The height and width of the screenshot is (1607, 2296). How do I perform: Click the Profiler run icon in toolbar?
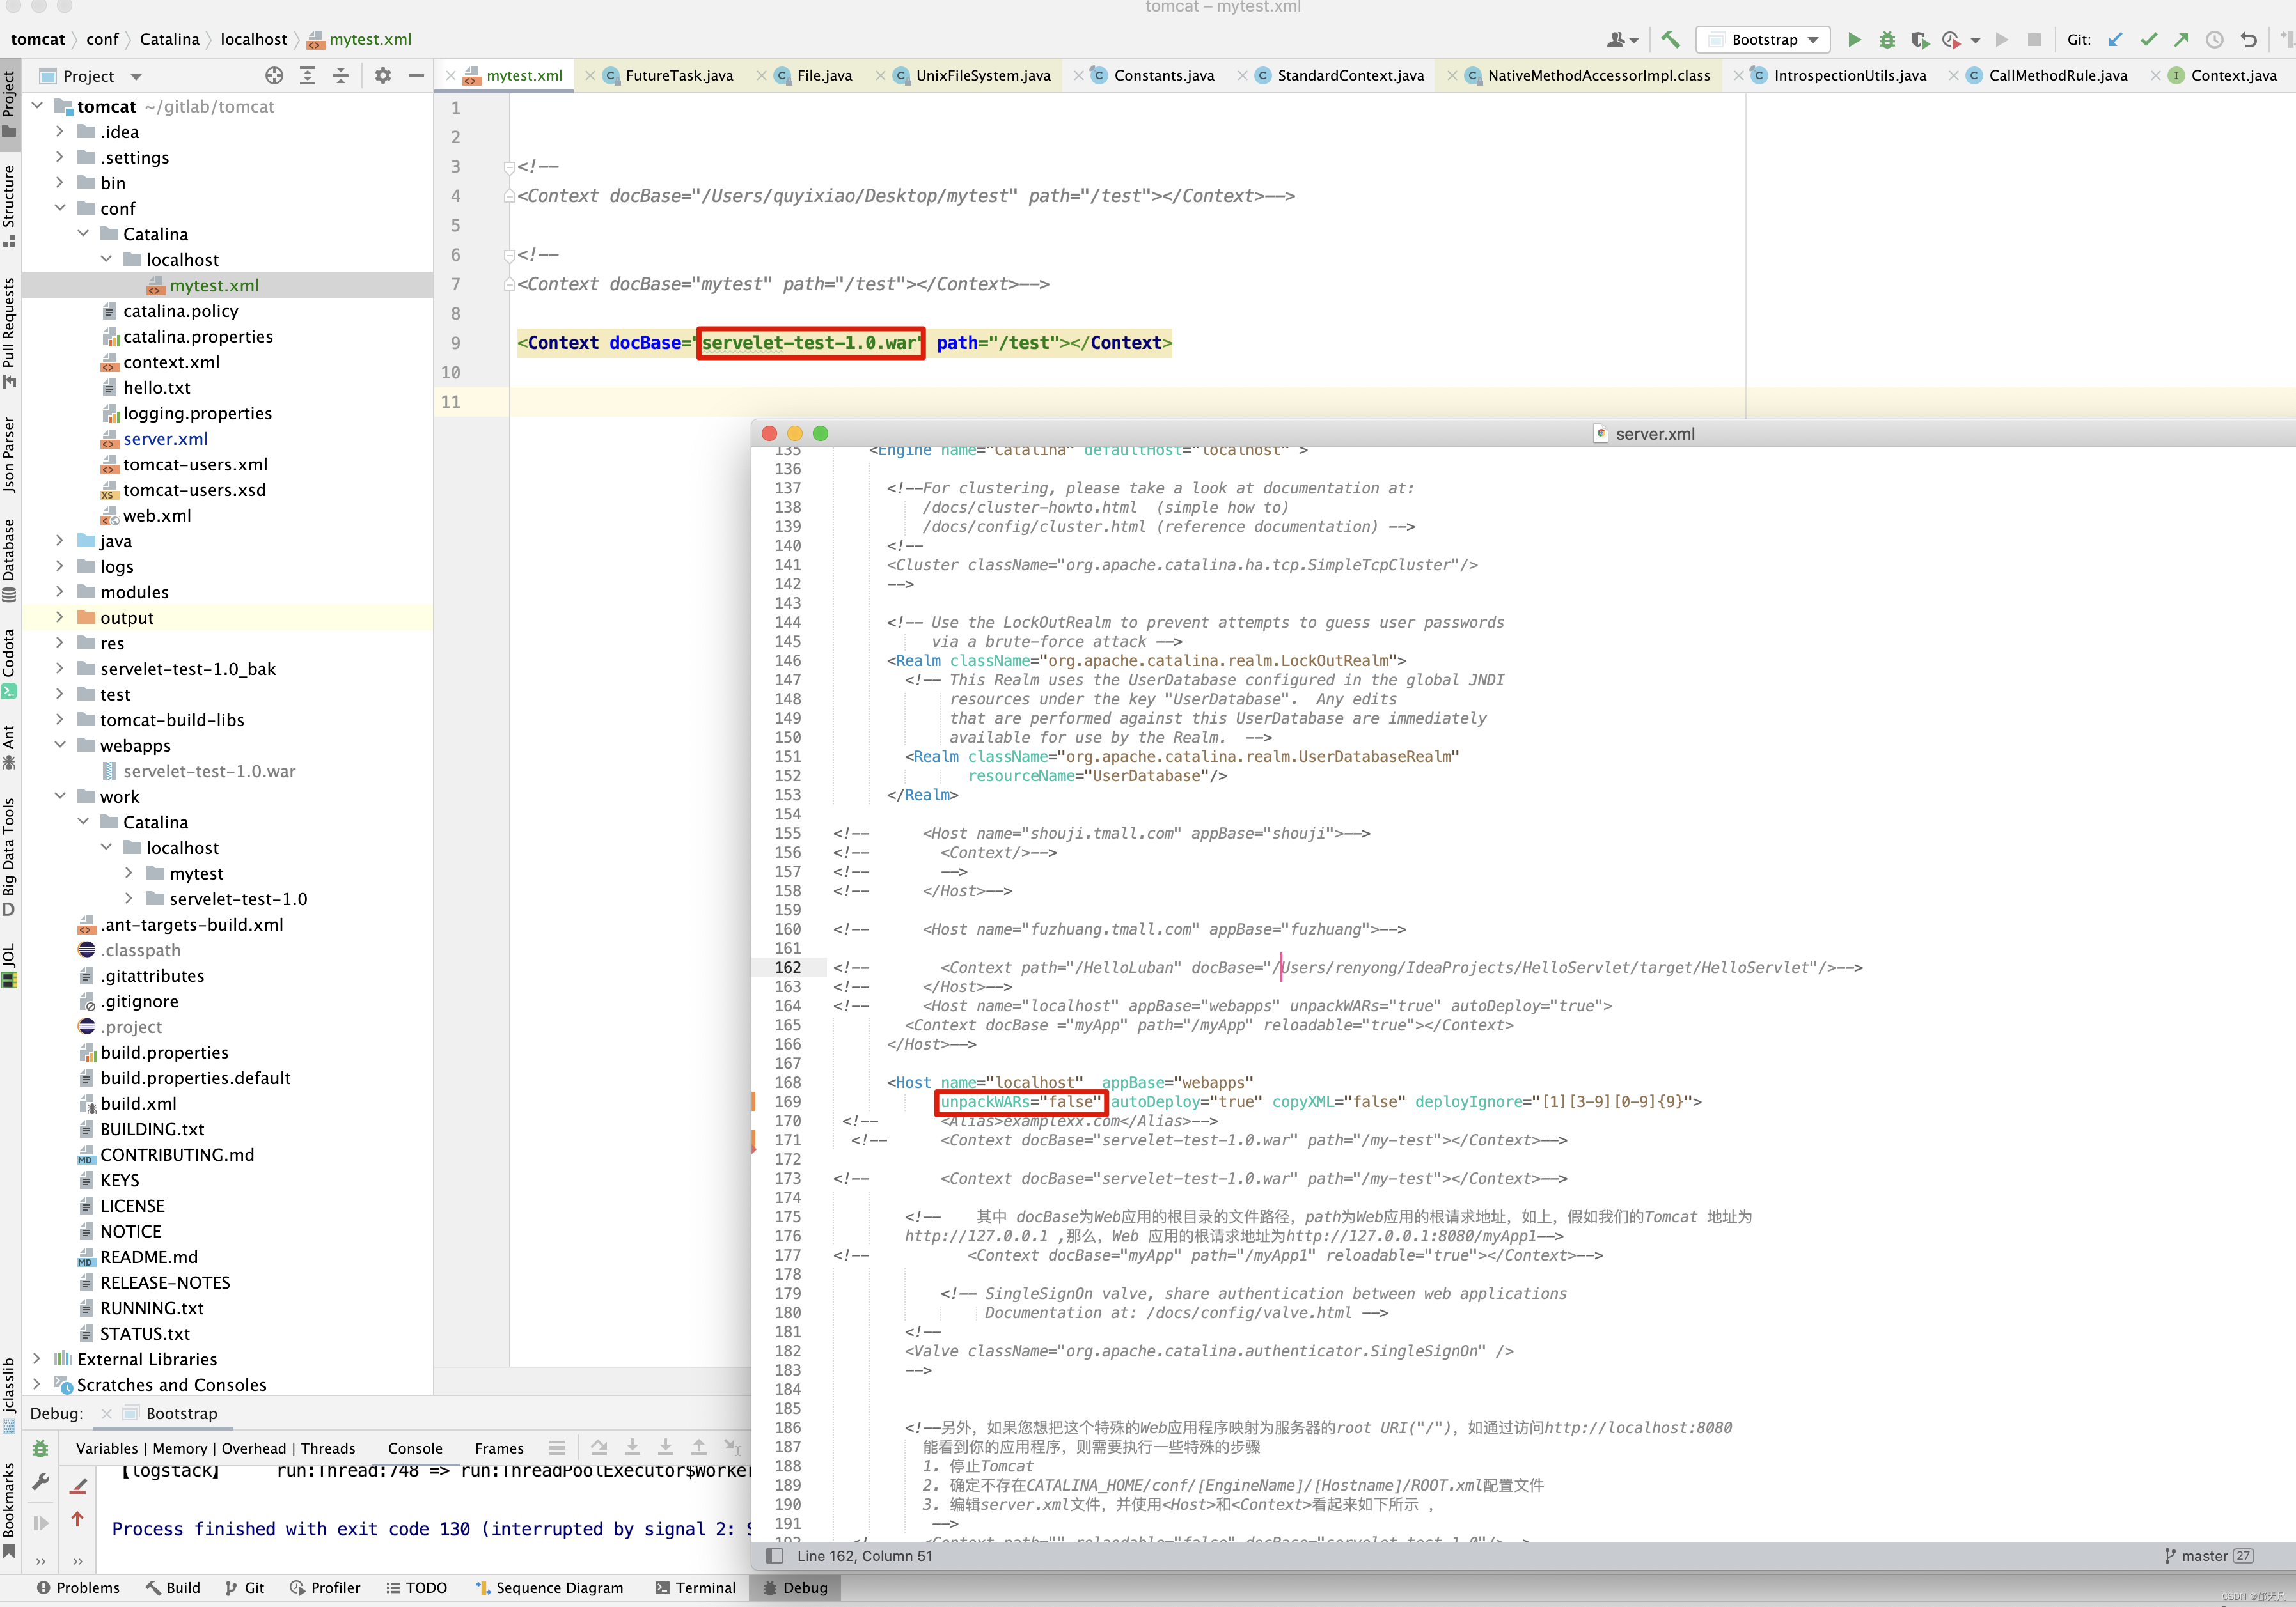point(1950,40)
